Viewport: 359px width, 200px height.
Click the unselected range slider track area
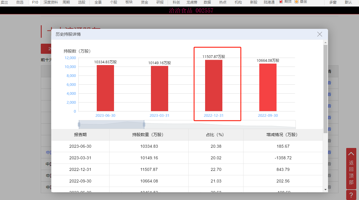[x=220, y=124]
